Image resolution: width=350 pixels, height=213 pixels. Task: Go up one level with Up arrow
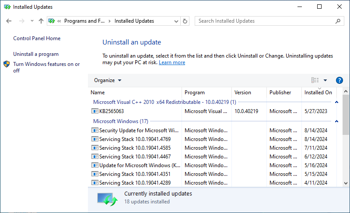pos(41,21)
